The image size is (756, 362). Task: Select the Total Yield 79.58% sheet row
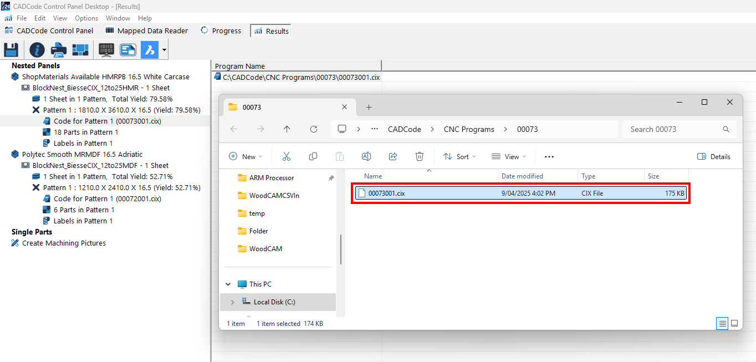[108, 99]
